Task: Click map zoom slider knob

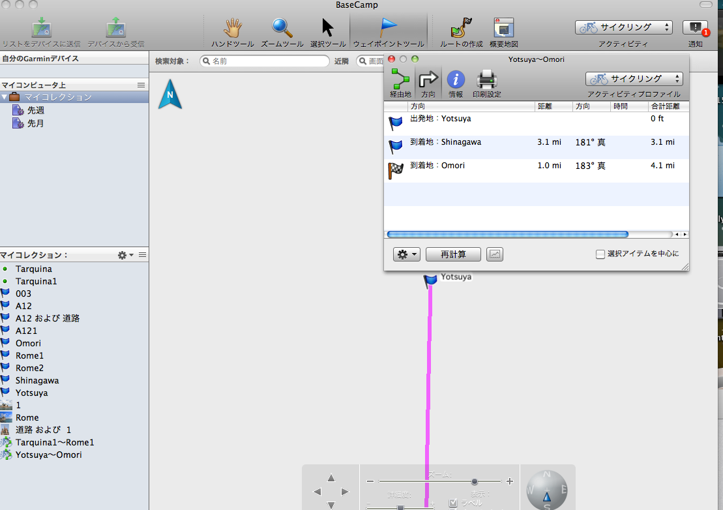Action: pos(474,481)
